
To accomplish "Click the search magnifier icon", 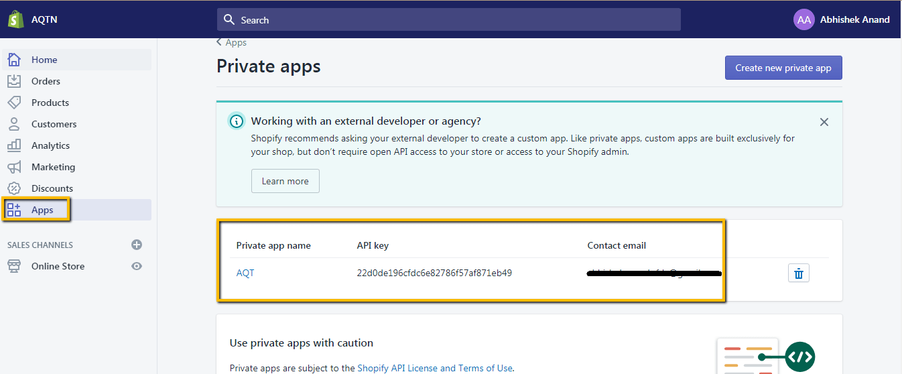I will (230, 19).
